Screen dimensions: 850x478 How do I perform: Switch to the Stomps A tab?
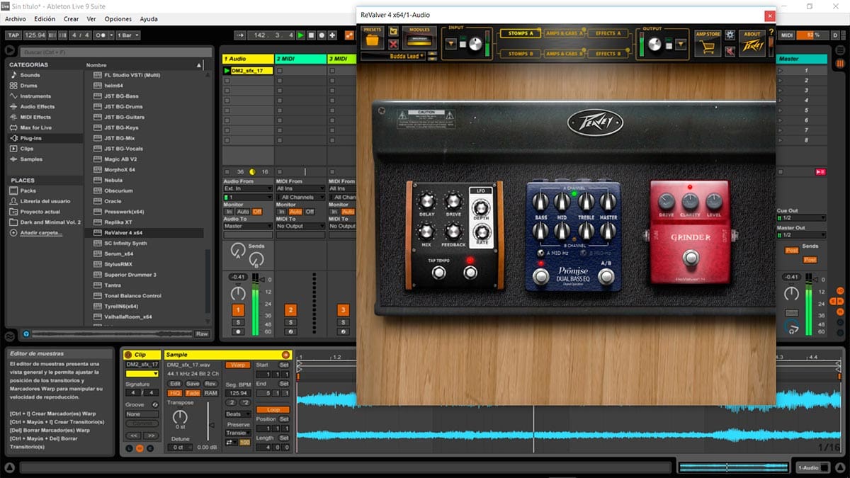[x=520, y=33]
